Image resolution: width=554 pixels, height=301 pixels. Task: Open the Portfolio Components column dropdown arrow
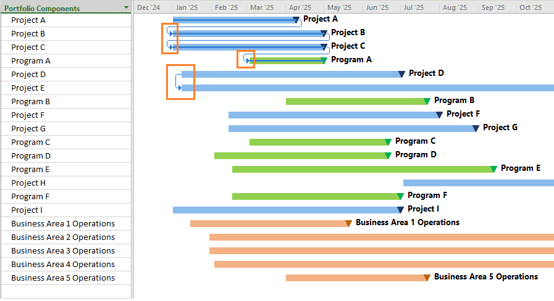[126, 7]
